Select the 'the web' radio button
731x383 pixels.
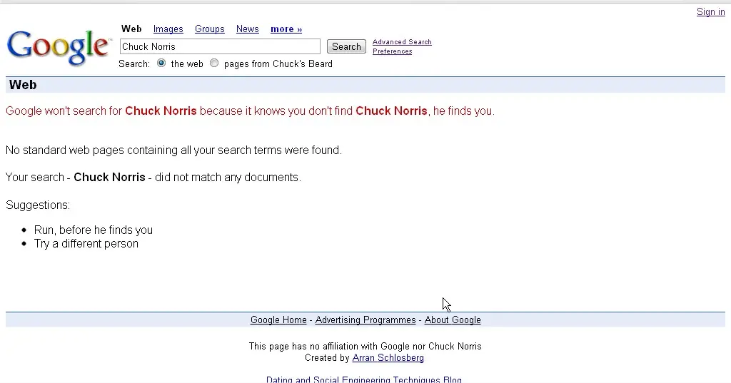click(161, 63)
